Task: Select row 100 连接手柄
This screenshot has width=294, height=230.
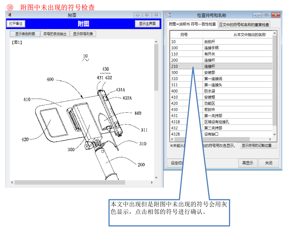Action: coord(221,48)
